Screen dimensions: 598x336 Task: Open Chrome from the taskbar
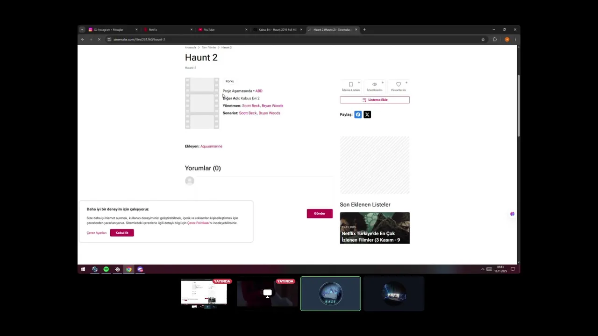coord(129,269)
